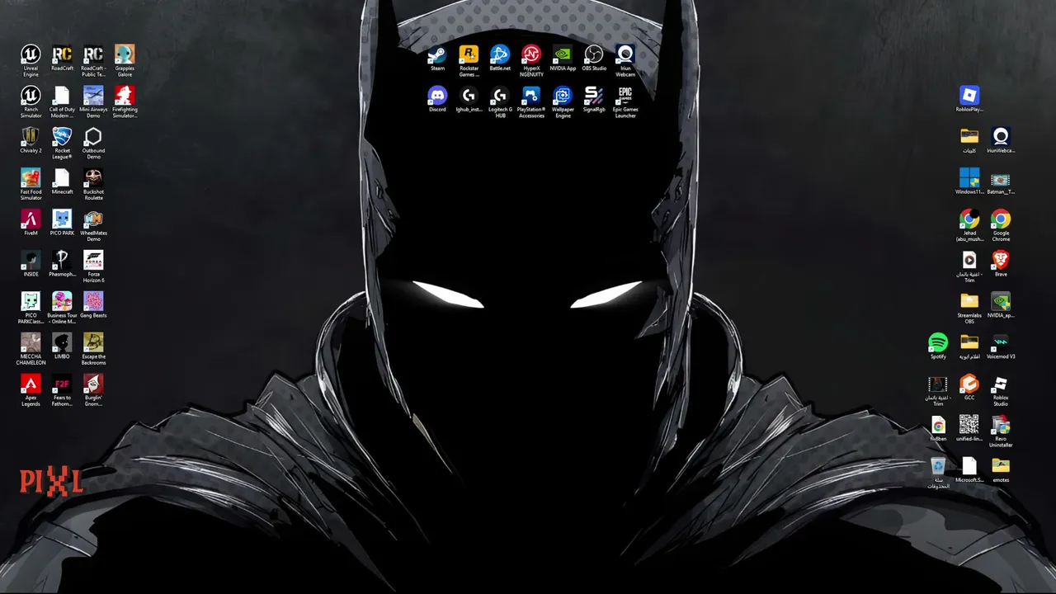This screenshot has width=1056, height=594.
Task: Launch Chrome profile Jehad (abu_mush...)
Action: 969,225
